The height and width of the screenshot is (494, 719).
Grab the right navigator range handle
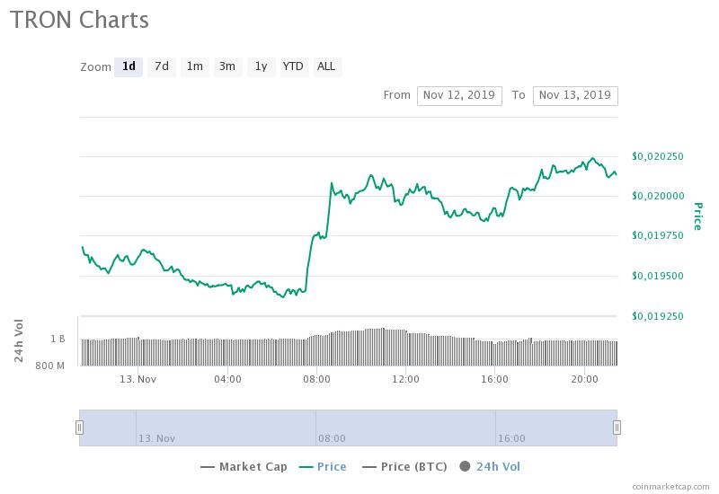coord(617,428)
